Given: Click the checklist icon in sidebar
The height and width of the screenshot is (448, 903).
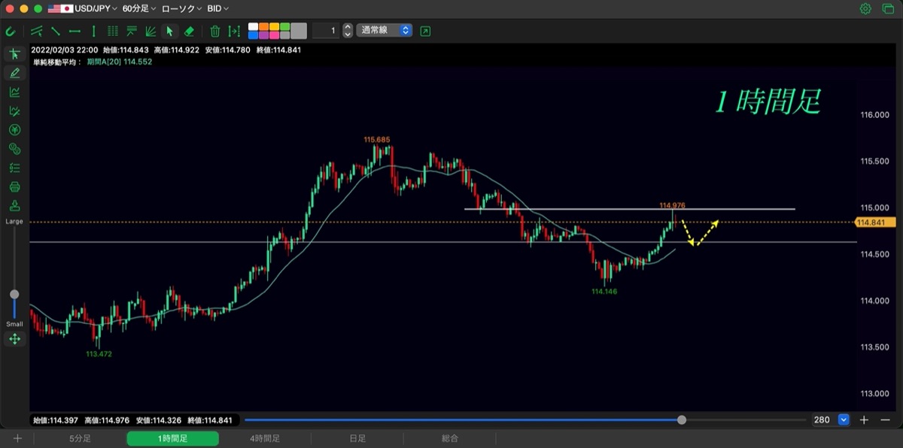Looking at the screenshot, I should click(x=14, y=168).
